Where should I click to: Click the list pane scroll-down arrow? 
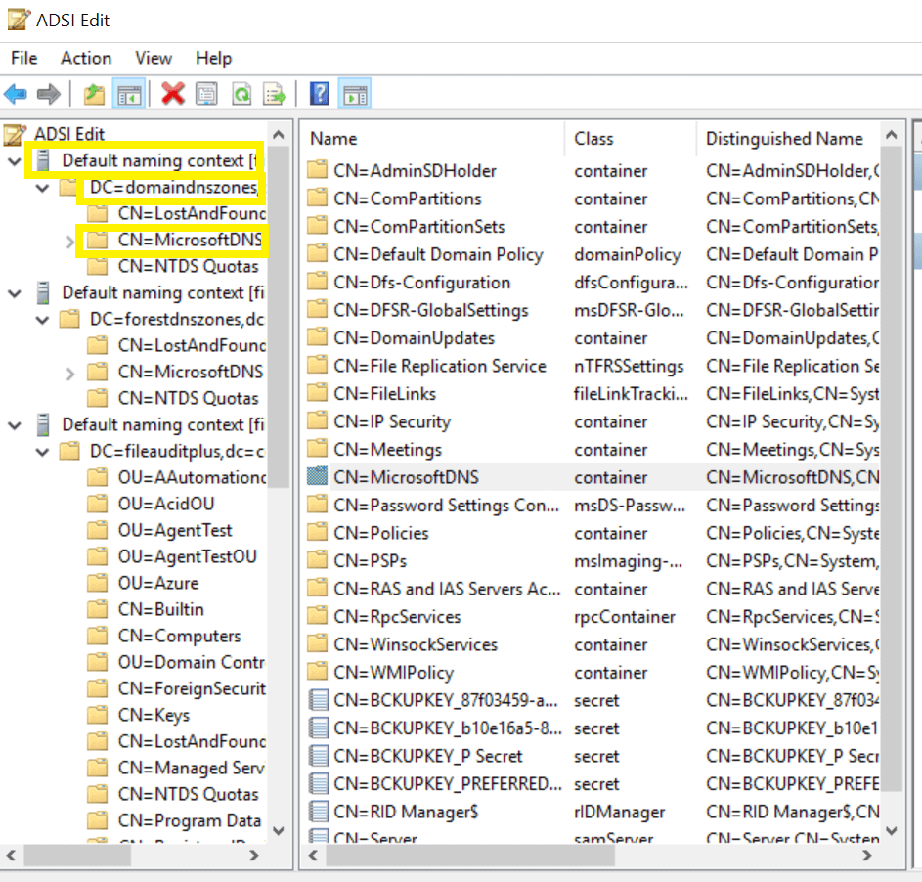[x=892, y=831]
